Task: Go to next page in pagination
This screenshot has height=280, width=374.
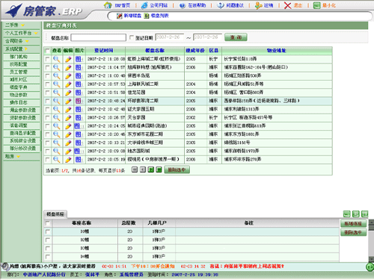Action: [x=151, y=169]
